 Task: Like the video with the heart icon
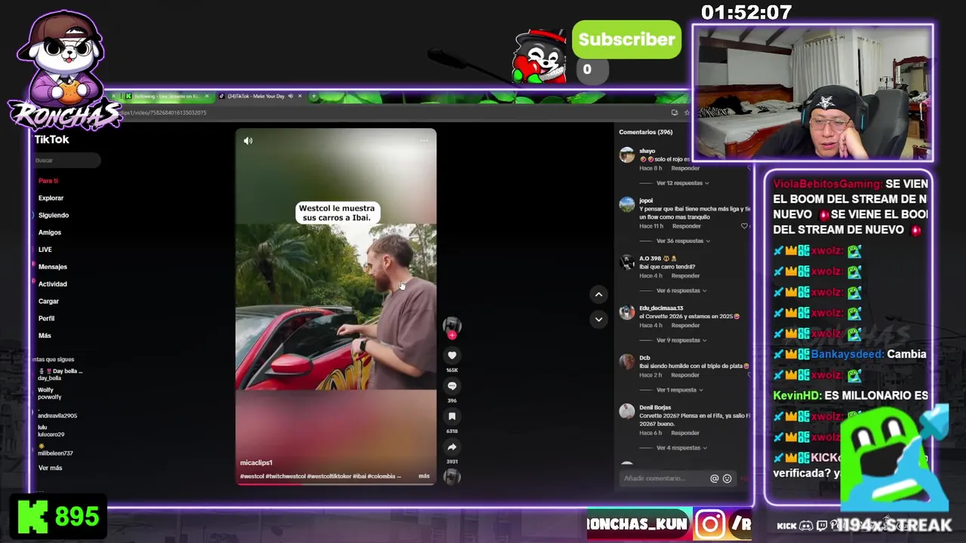click(452, 355)
